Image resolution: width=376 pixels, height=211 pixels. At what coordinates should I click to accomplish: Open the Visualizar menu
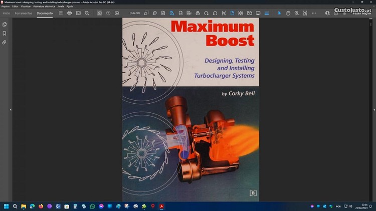(26, 7)
